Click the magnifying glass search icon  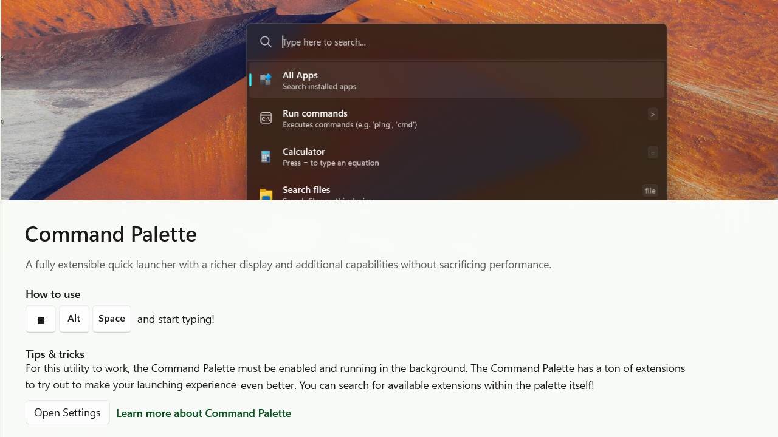tap(266, 42)
